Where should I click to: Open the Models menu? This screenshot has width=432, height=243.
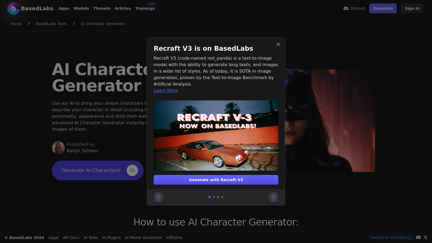point(81,8)
